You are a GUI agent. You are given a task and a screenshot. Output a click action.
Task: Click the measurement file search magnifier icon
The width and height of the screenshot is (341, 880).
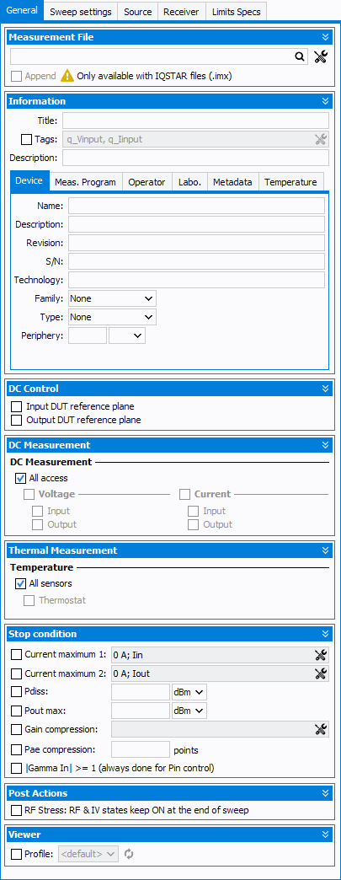click(300, 56)
